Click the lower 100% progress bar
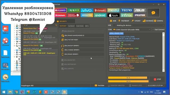This screenshot has height=95, width=170. tap(128, 81)
